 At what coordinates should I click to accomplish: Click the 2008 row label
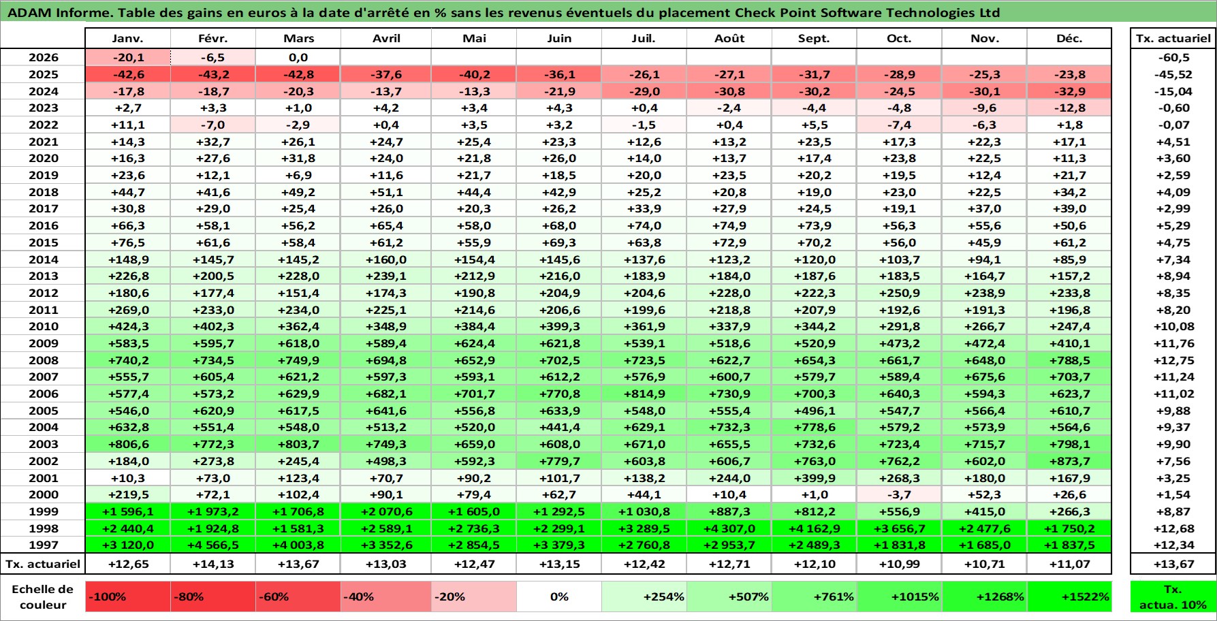click(43, 360)
